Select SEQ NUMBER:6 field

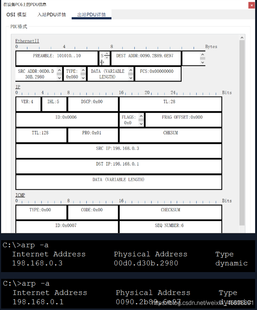(170, 227)
